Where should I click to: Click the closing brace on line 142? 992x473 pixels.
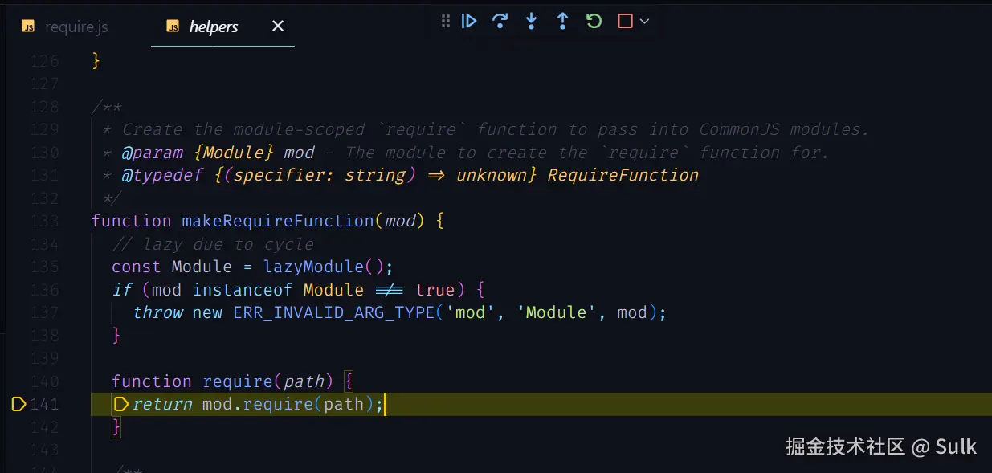pos(116,427)
